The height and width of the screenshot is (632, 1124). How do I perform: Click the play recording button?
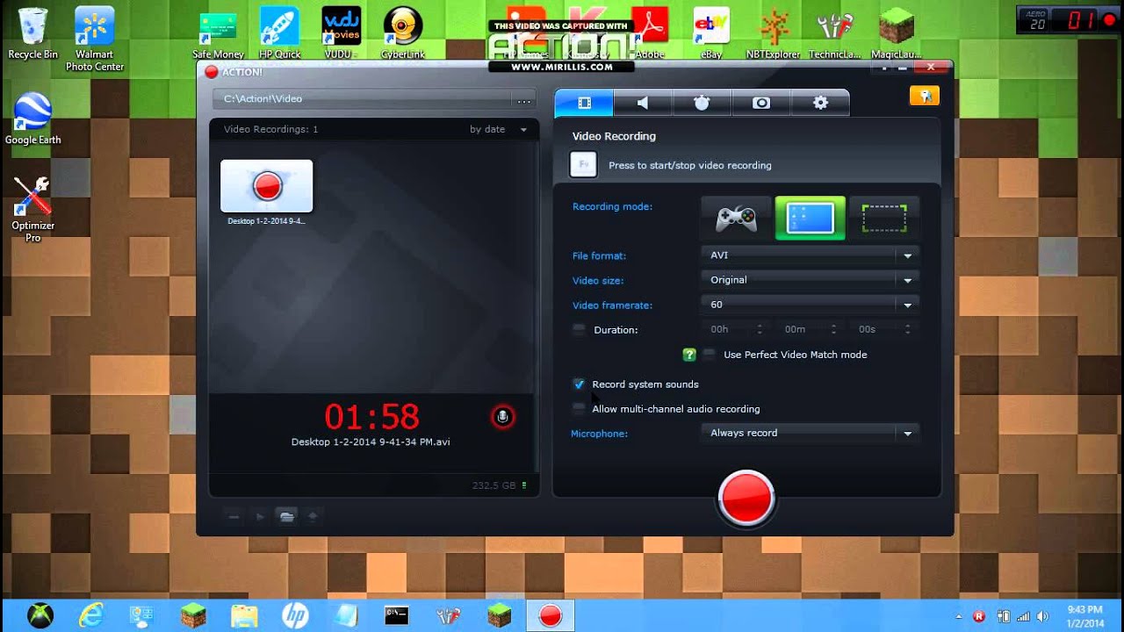pyautogui.click(x=260, y=517)
